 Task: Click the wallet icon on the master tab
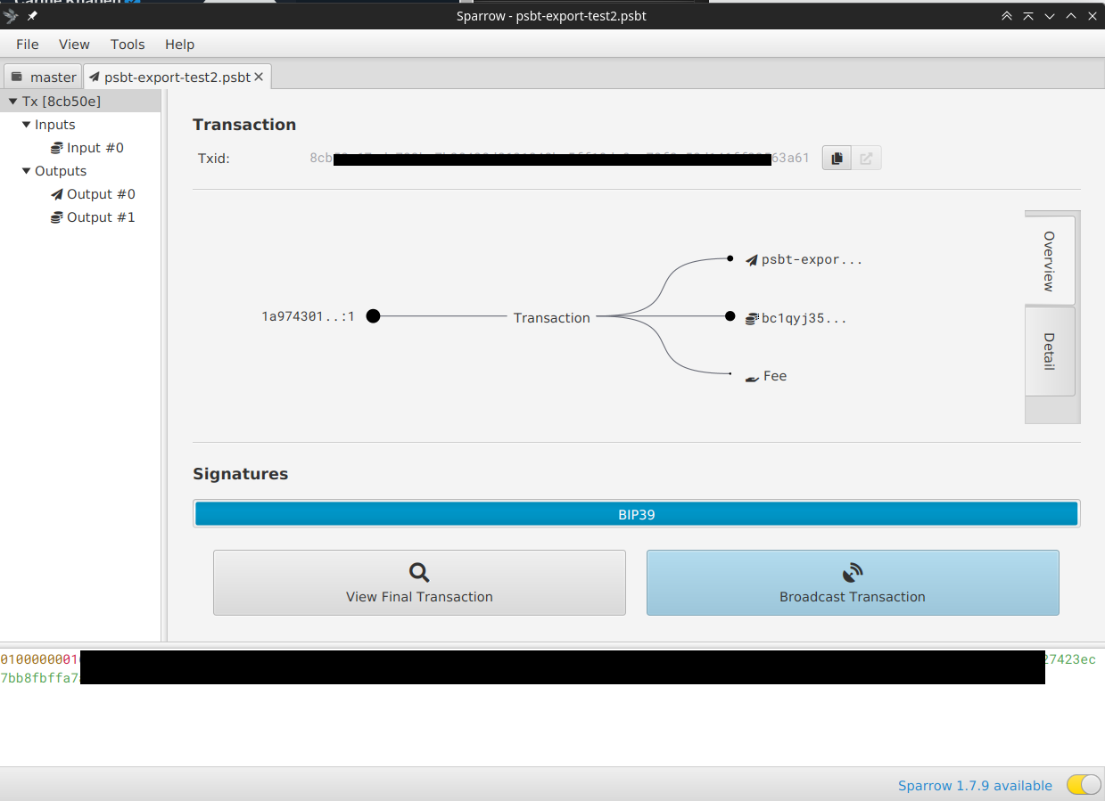coord(15,77)
